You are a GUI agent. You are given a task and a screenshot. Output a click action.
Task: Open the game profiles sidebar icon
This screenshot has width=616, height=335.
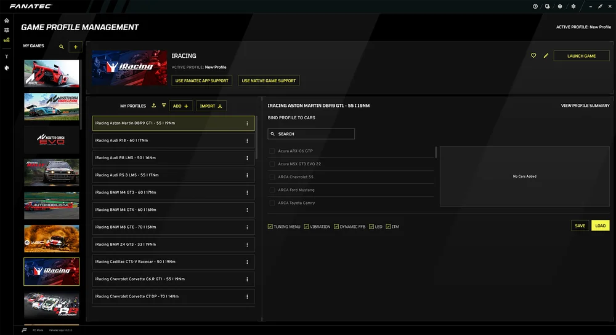pyautogui.click(x=7, y=39)
